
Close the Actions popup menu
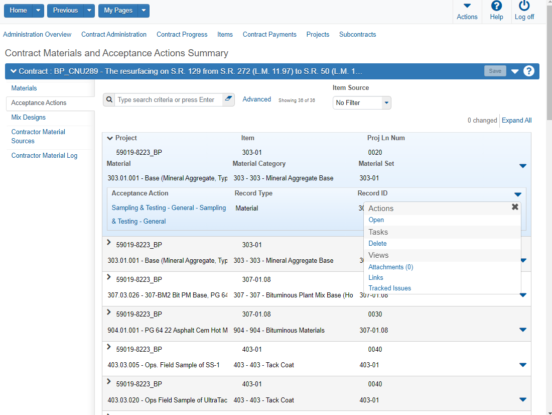[515, 207]
